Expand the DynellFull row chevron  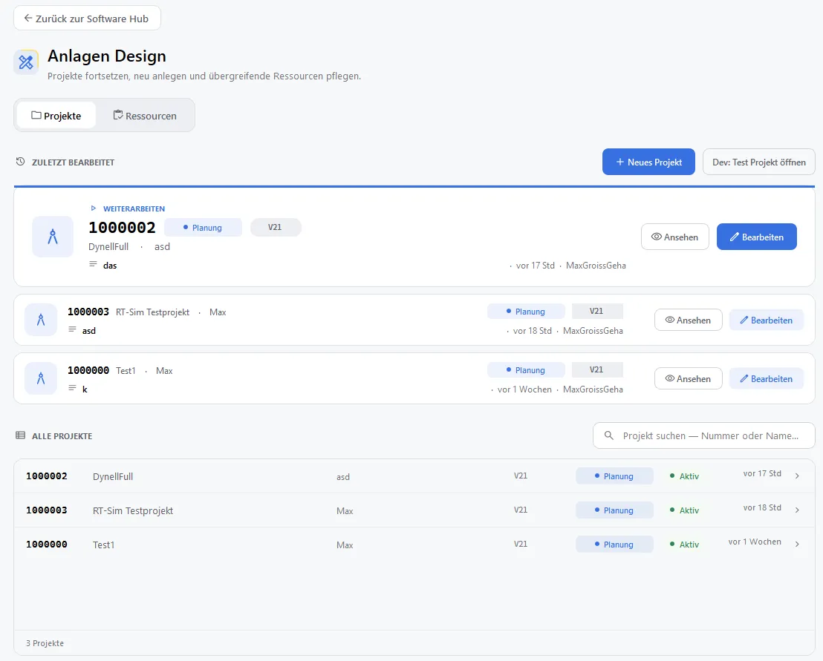coord(797,476)
